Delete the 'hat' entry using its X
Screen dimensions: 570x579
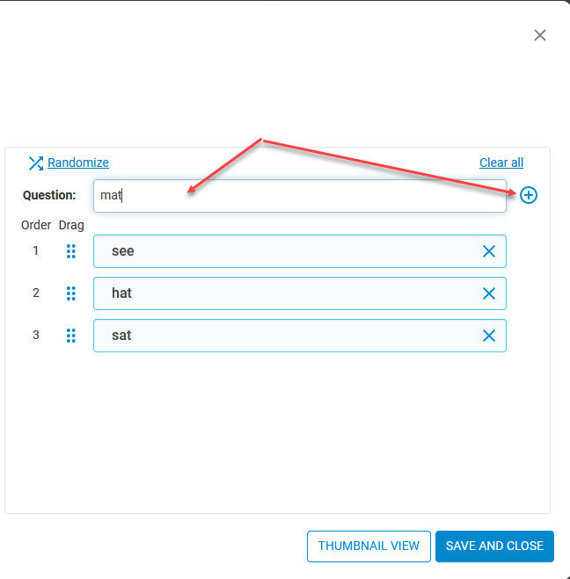tap(489, 293)
